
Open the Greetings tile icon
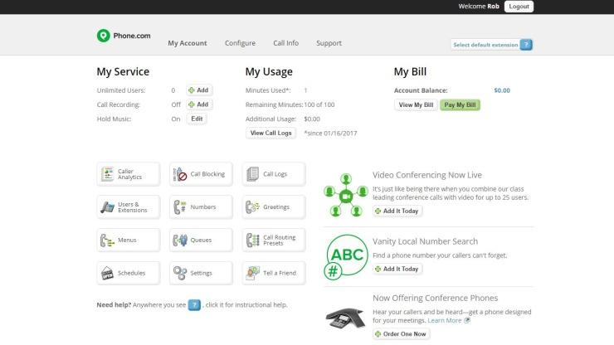pos(252,207)
